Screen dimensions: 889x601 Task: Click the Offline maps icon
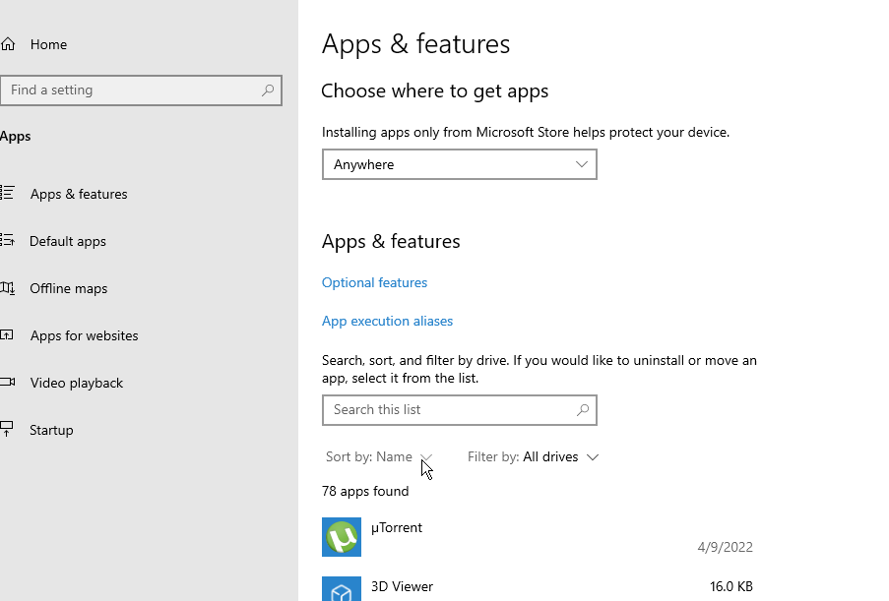(7, 288)
